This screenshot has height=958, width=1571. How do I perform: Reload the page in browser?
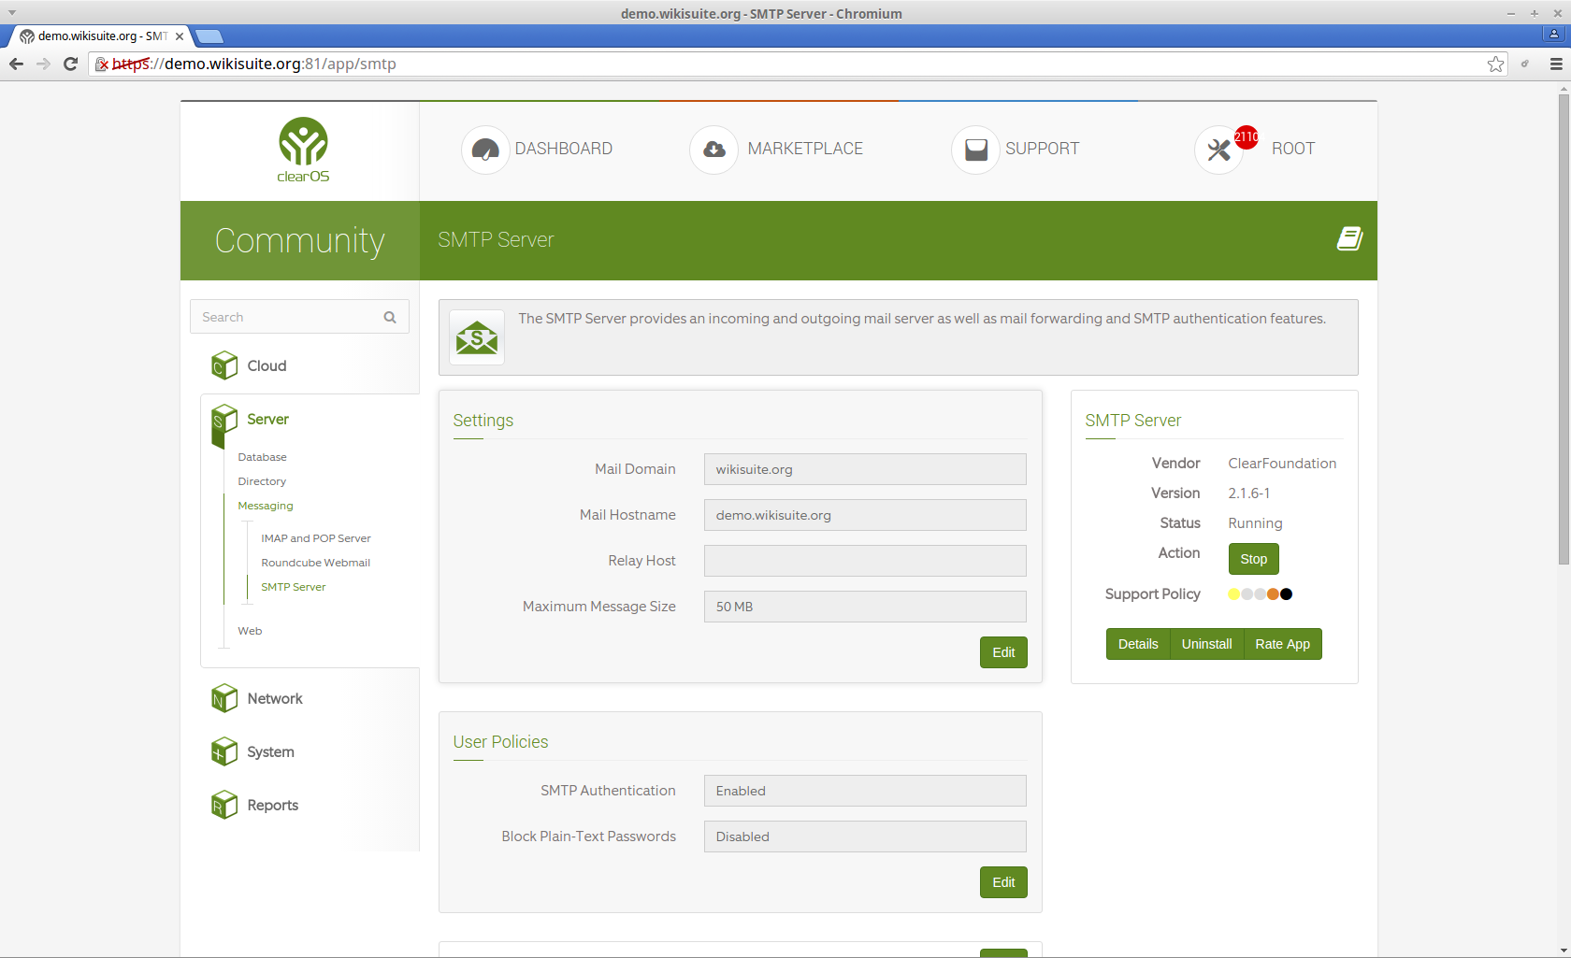pos(70,64)
